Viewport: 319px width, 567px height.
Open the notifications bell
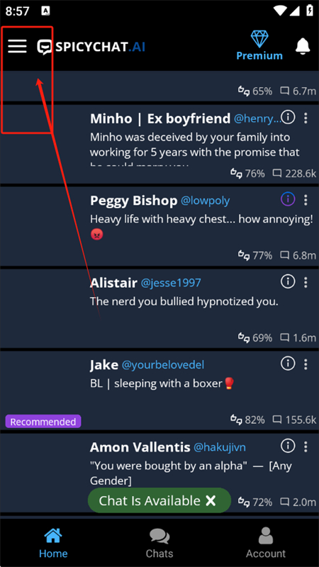point(303,46)
